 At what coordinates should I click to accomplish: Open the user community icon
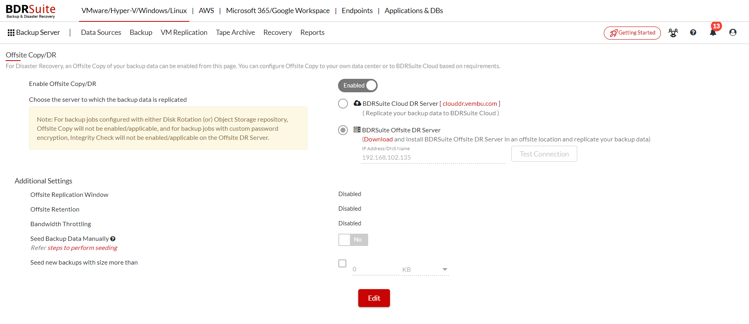673,33
